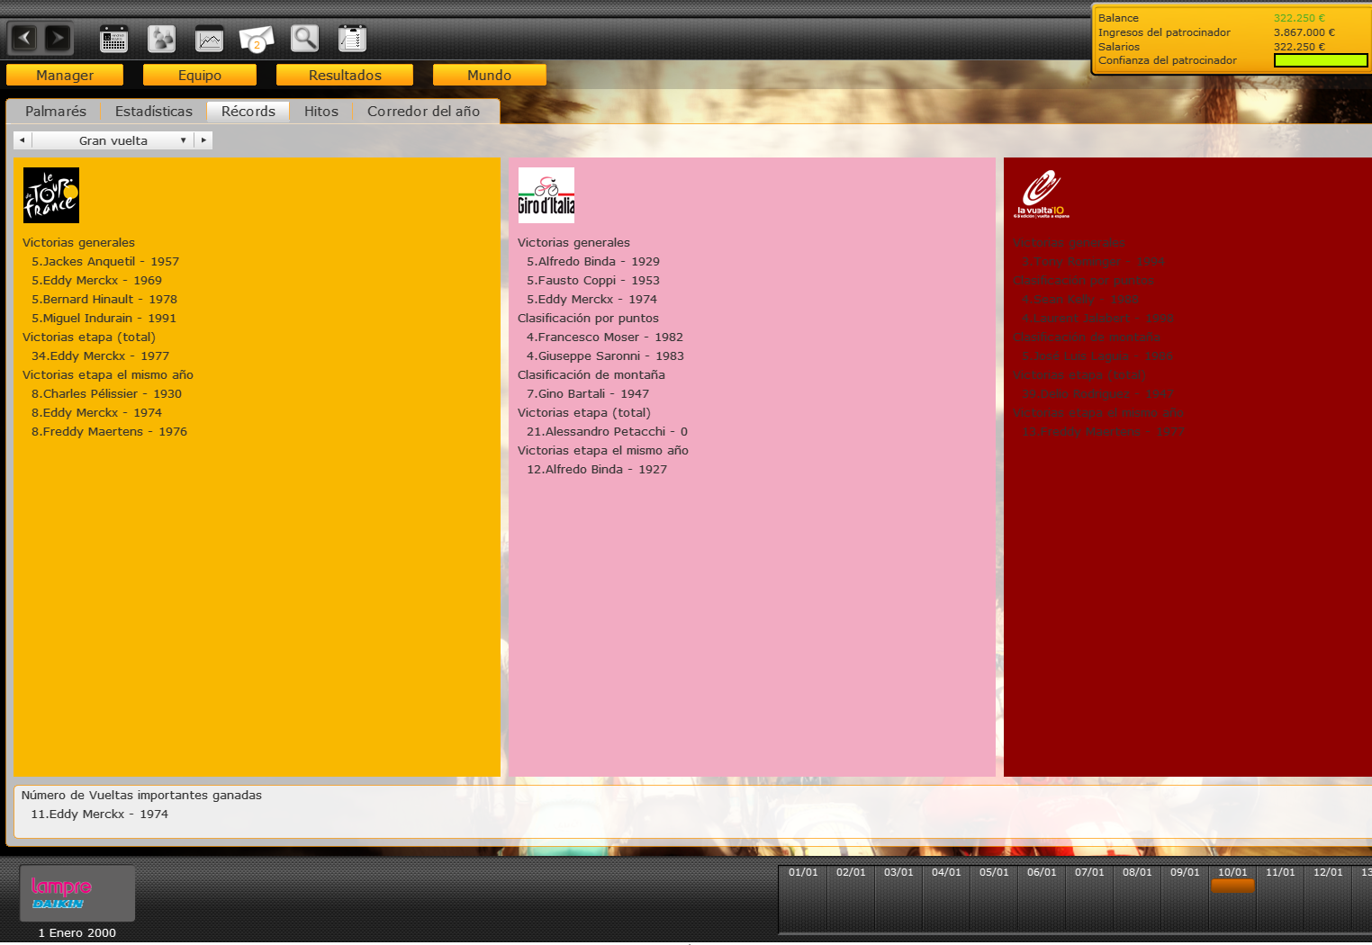
Task: Open the calendar icon
Action: tap(113, 39)
